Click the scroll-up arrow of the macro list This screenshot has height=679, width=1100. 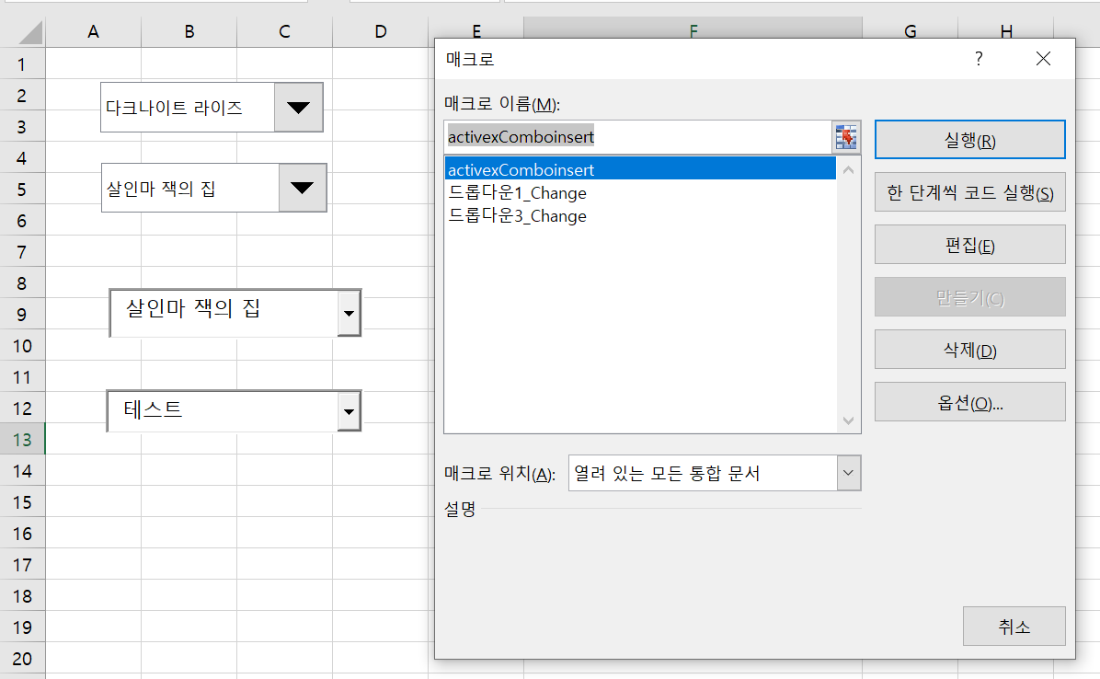(x=848, y=169)
